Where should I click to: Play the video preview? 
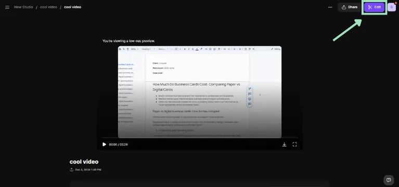(x=104, y=144)
